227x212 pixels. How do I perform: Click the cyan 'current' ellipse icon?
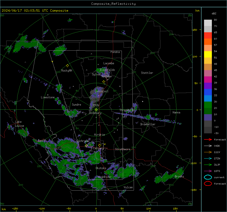coord(208,177)
